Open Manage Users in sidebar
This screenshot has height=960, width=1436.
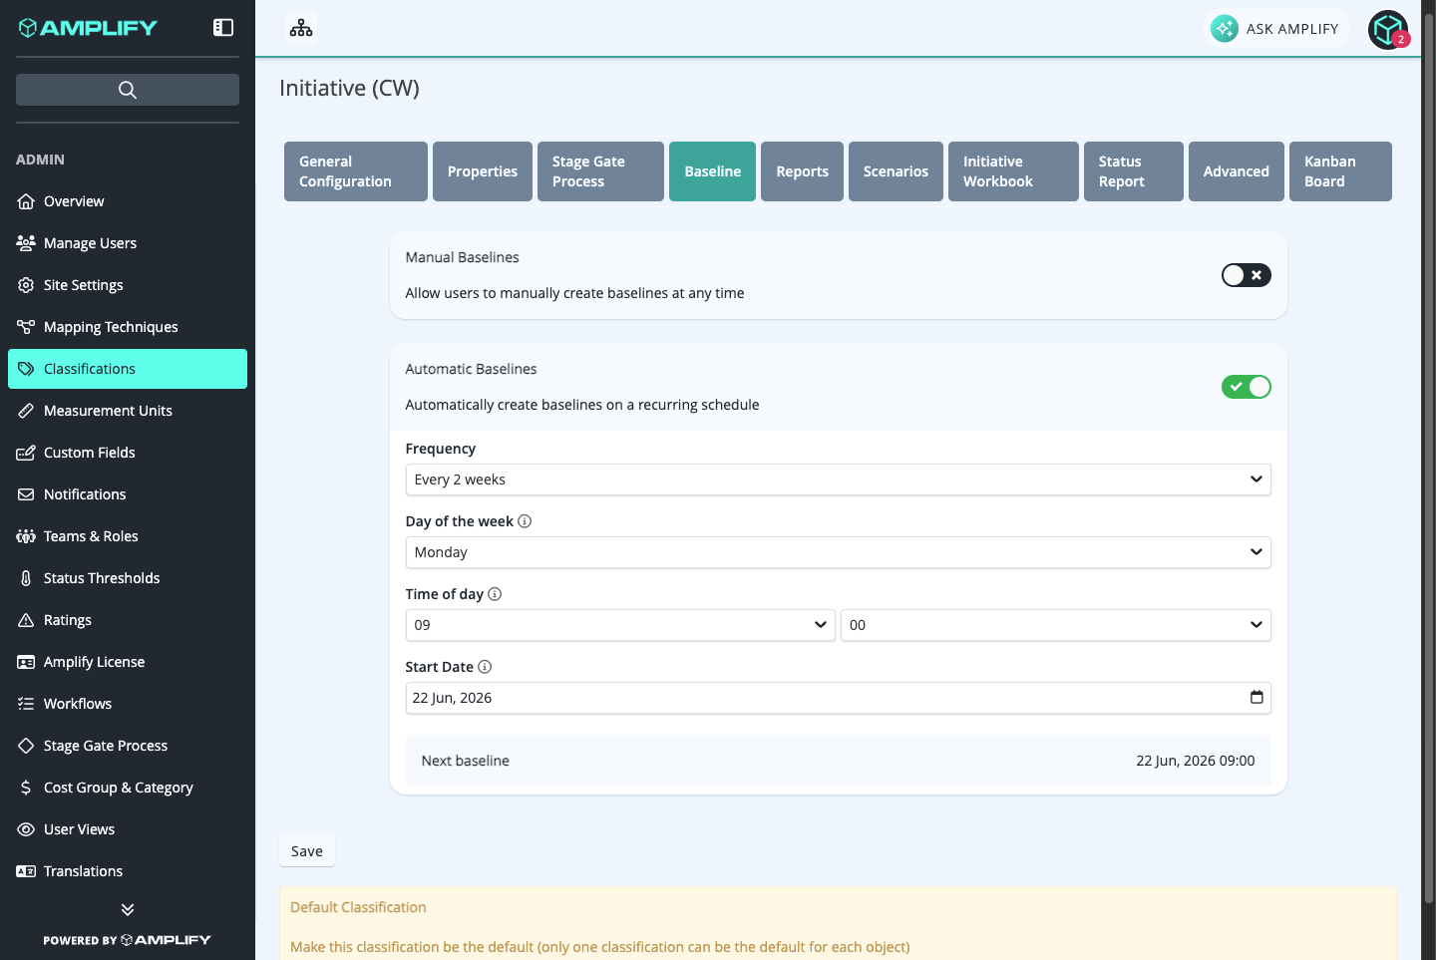point(128,243)
